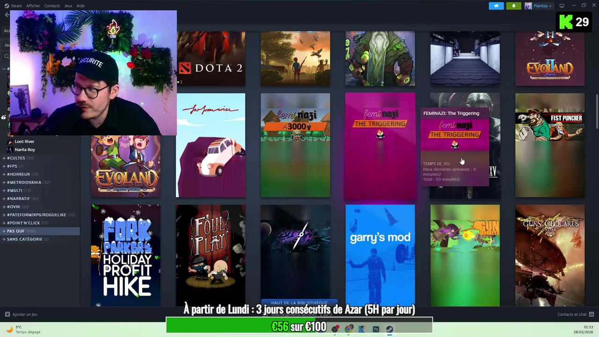Open the Steam announcements megaphone button

pos(496,6)
